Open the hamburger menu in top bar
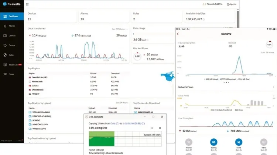This screenshot has height=155, width=277. [x=27, y=4]
